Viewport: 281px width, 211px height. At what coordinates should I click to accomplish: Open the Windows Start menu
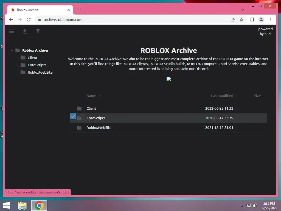coord(7,206)
